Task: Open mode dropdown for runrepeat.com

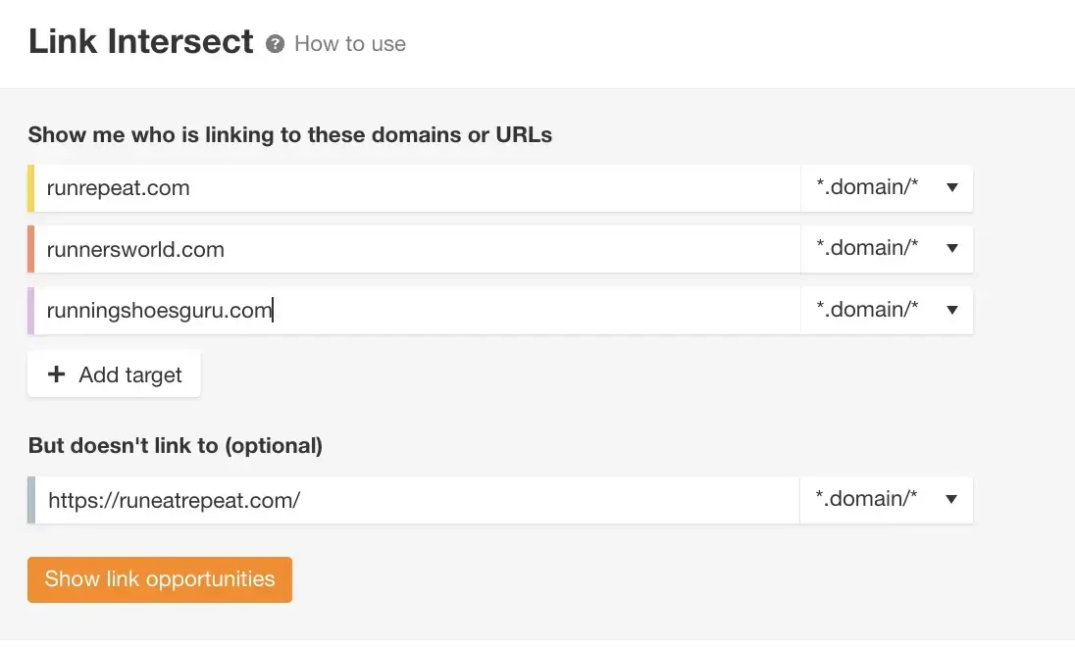Action: (887, 188)
